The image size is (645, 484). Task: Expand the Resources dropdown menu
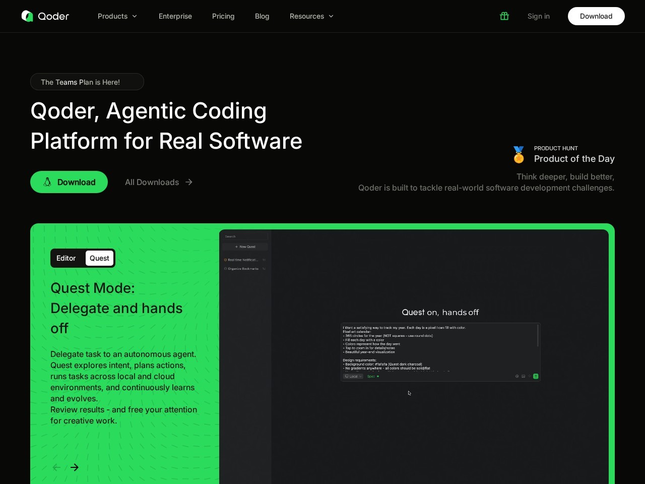coord(311,16)
